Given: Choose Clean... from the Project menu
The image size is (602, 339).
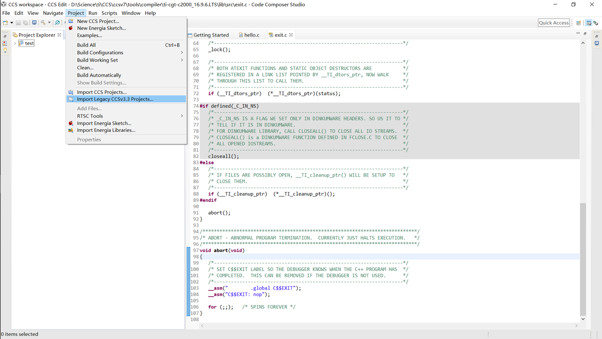Looking at the screenshot, I should coord(126,68).
